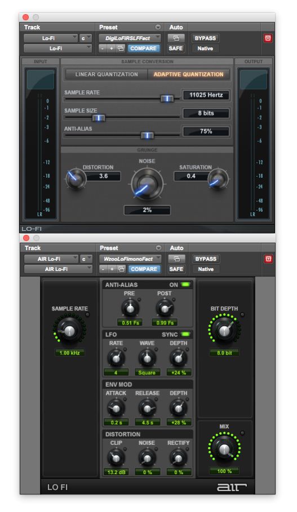Click the Mix knob in AIR Lo-Fi
Screen dimensions: 297x512
[x=224, y=449]
